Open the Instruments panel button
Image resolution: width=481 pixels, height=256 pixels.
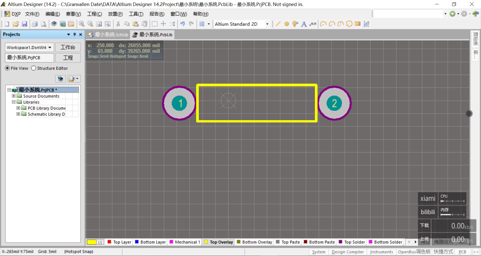coord(381,252)
